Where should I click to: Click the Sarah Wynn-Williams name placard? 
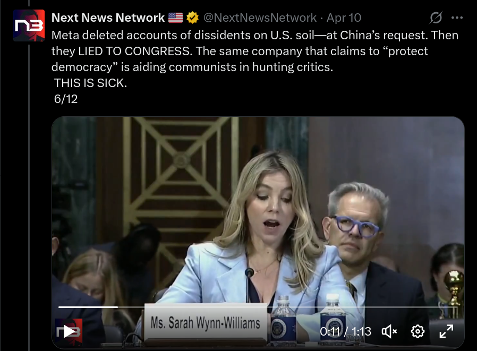click(206, 322)
